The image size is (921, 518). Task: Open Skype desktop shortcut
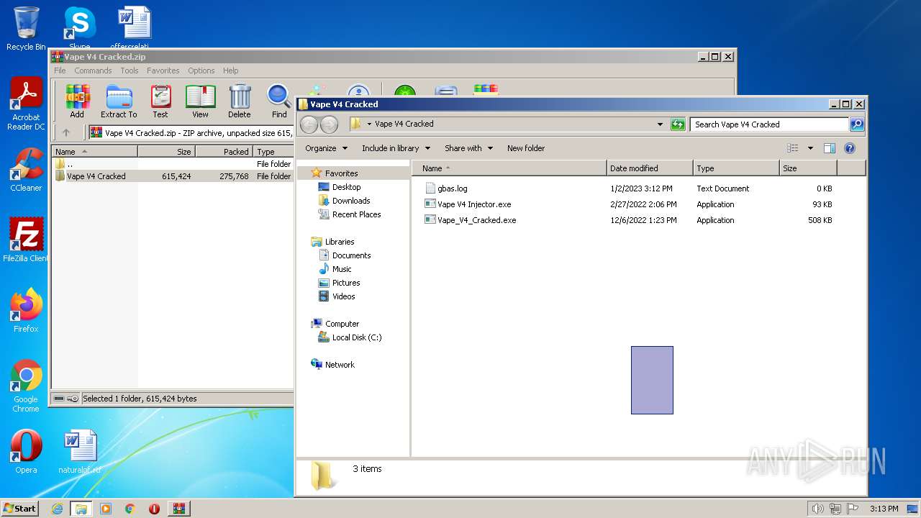tap(79, 29)
